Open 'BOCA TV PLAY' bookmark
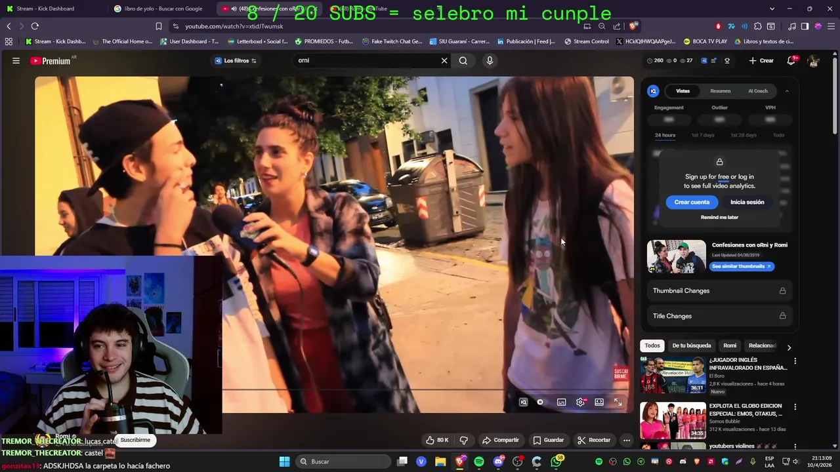840x472 pixels. pos(705,41)
